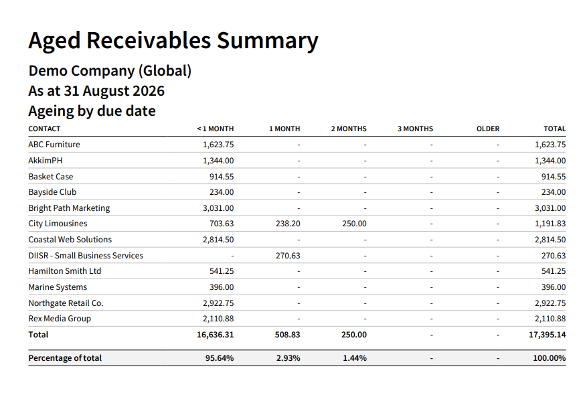
Task: Select the DIISR - Small Business Services contact
Action: pos(86,256)
